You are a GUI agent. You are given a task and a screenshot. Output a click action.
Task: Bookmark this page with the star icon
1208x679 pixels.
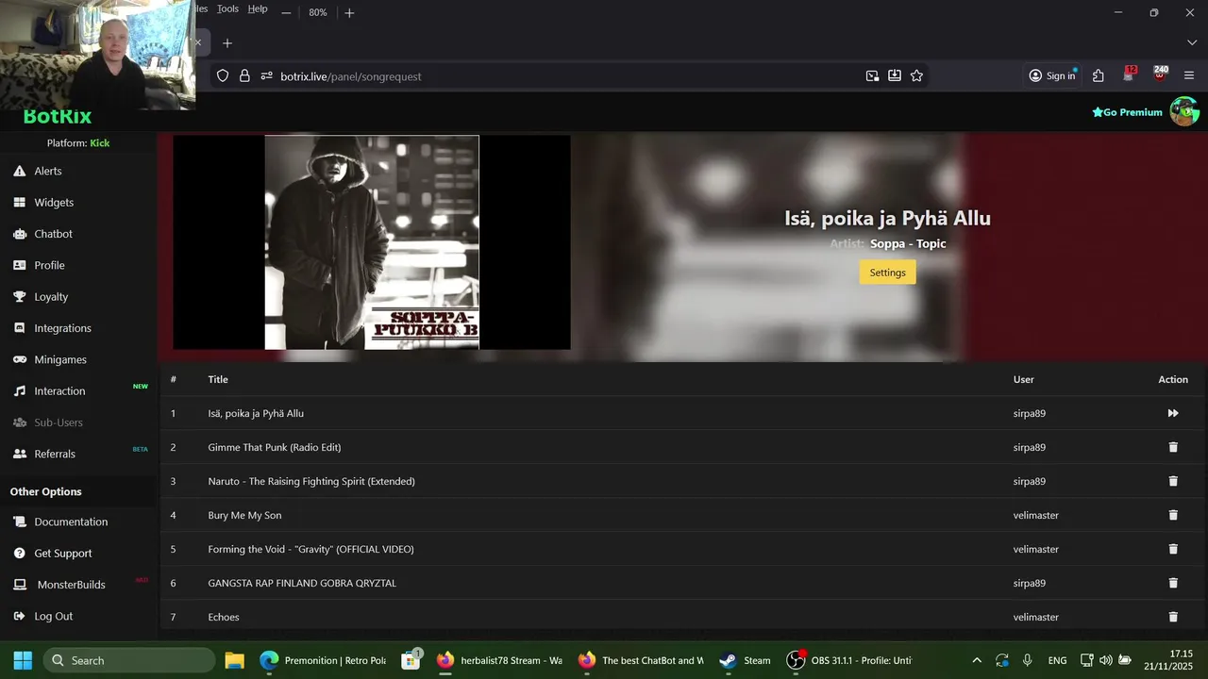[916, 76]
